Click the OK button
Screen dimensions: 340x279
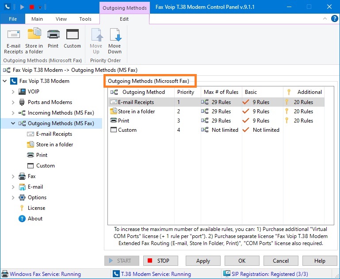coord(242,261)
